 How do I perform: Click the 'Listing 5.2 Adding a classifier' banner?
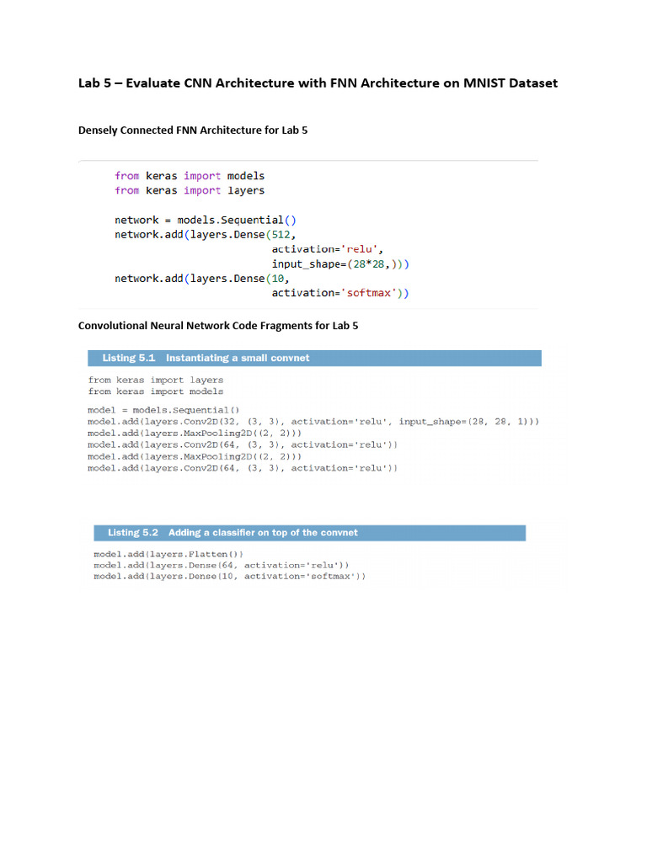click(x=310, y=533)
